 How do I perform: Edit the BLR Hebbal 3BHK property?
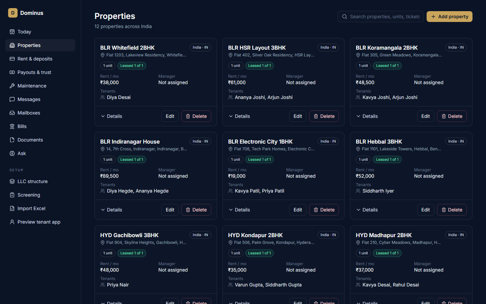click(426, 210)
